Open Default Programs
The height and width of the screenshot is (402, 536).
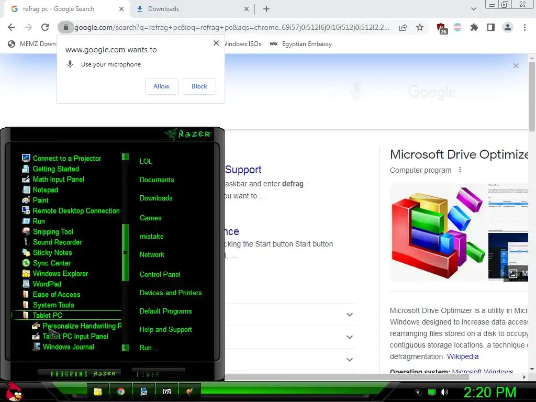pyautogui.click(x=165, y=311)
